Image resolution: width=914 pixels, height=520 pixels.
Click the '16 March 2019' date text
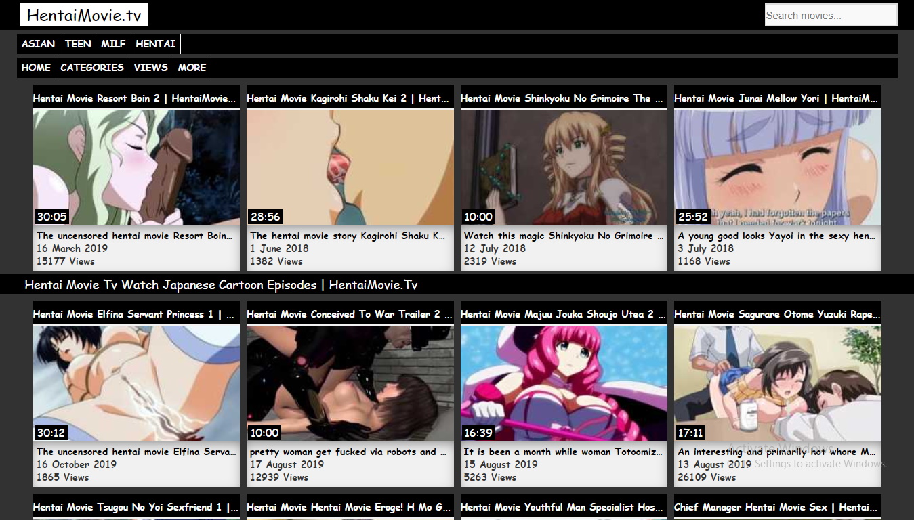coord(72,248)
